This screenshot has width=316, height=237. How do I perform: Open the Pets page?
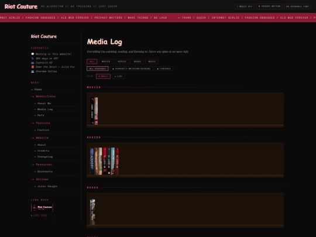[x=40, y=115]
